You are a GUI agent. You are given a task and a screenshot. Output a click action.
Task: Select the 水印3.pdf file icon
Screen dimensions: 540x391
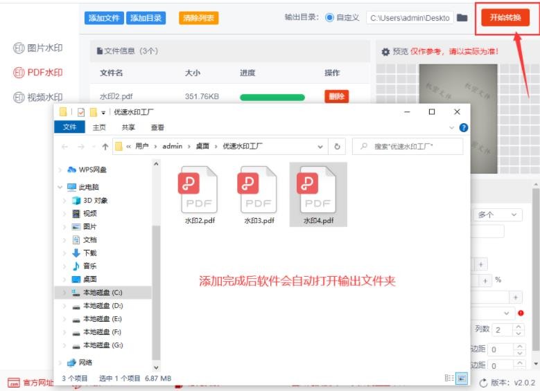tap(259, 190)
